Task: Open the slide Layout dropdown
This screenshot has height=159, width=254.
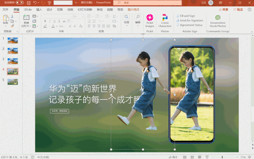Action: point(35,16)
